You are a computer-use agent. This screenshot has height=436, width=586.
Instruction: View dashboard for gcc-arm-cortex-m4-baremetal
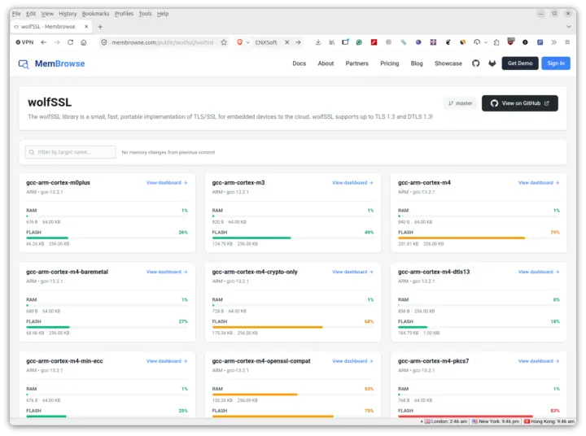pos(167,272)
